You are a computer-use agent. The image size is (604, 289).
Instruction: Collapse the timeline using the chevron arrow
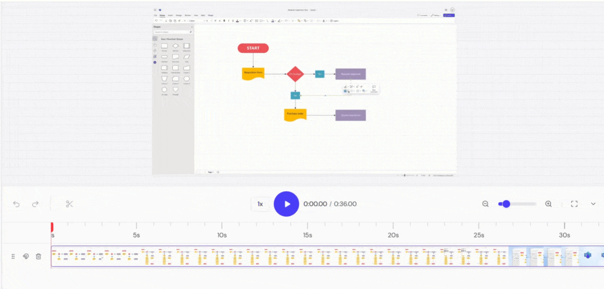tap(593, 204)
